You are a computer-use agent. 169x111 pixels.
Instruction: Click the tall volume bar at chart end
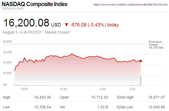(x=141, y=81)
